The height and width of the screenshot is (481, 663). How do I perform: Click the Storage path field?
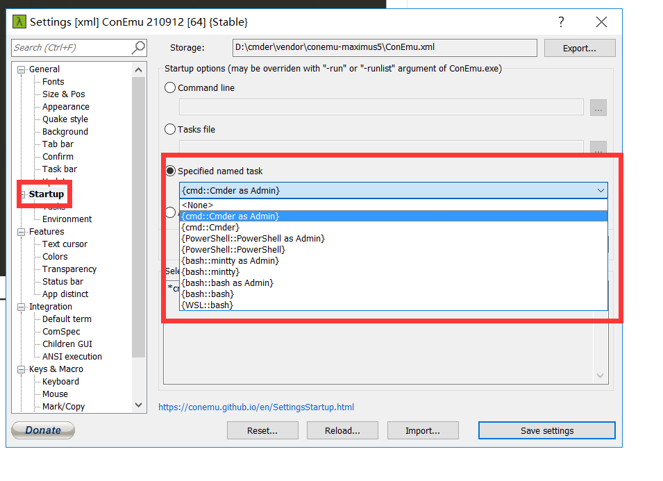385,48
